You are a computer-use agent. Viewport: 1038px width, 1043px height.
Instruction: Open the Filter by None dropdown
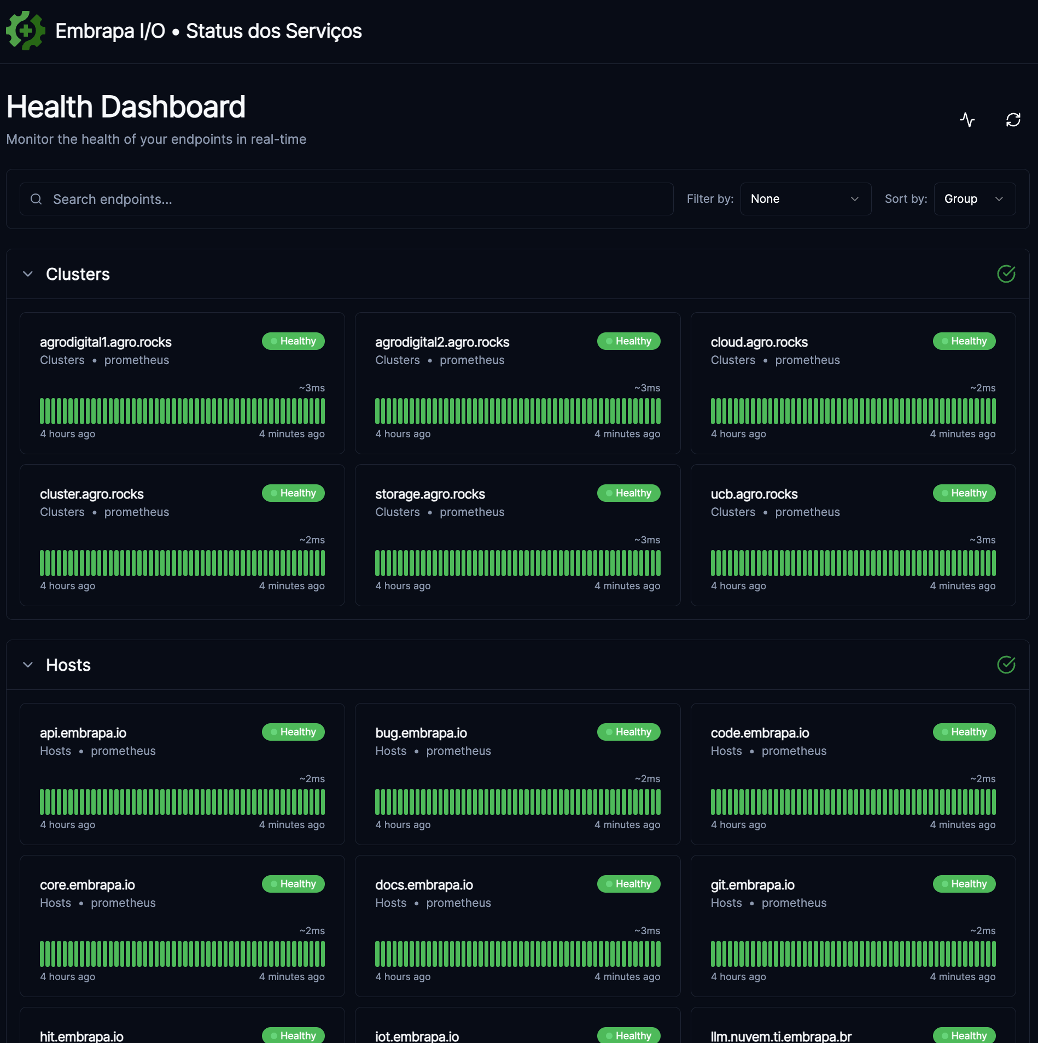(806, 199)
